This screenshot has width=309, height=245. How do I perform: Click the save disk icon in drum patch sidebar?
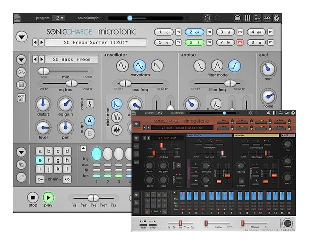point(21,85)
